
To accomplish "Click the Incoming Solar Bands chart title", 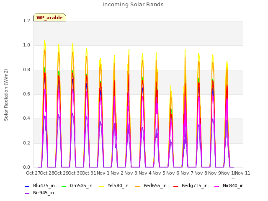I will 133,5.
